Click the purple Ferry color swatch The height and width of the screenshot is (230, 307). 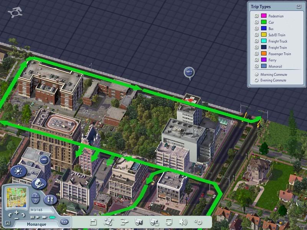[264, 59]
